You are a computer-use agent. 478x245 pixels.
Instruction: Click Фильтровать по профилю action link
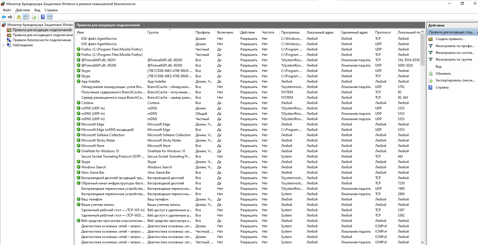pyautogui.click(x=455, y=46)
